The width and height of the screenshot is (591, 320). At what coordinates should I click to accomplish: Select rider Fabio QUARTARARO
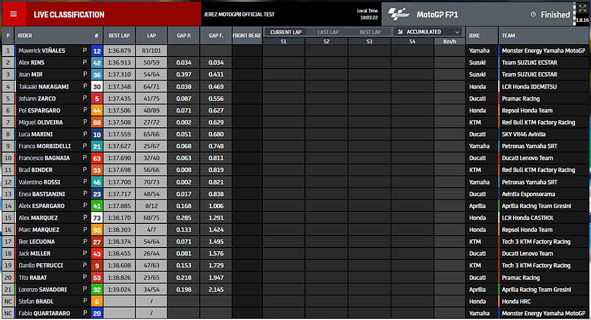pos(44,314)
